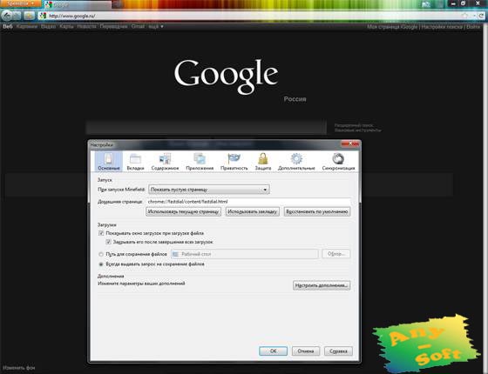
Task: Switch to the Вкладки settings panel
Action: 135,162
